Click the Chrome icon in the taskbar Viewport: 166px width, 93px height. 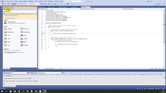pos(19,91)
